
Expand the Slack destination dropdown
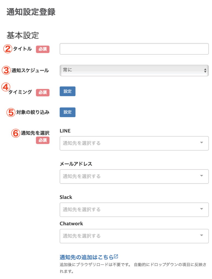(x=134, y=210)
